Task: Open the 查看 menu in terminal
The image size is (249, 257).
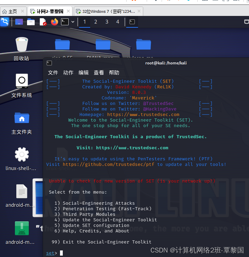Action: pos(98,73)
